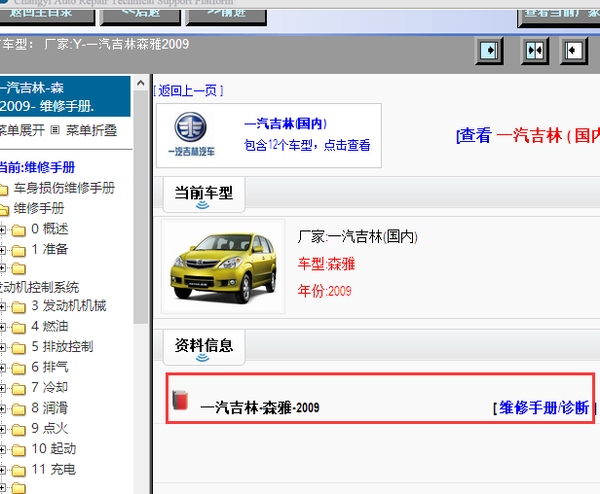This screenshot has width=600, height=494.
Task: Click 菜单折叠 to collapse menu
Action: (92, 130)
